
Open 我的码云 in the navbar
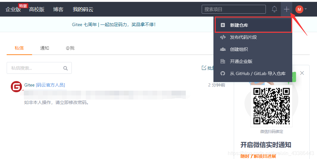(x=83, y=9)
